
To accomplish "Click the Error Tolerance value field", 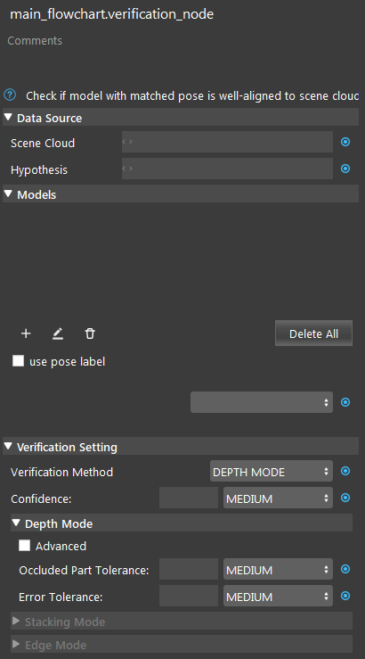I will point(189,596).
